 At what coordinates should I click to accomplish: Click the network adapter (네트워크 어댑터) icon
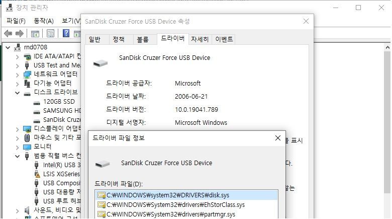(27, 75)
